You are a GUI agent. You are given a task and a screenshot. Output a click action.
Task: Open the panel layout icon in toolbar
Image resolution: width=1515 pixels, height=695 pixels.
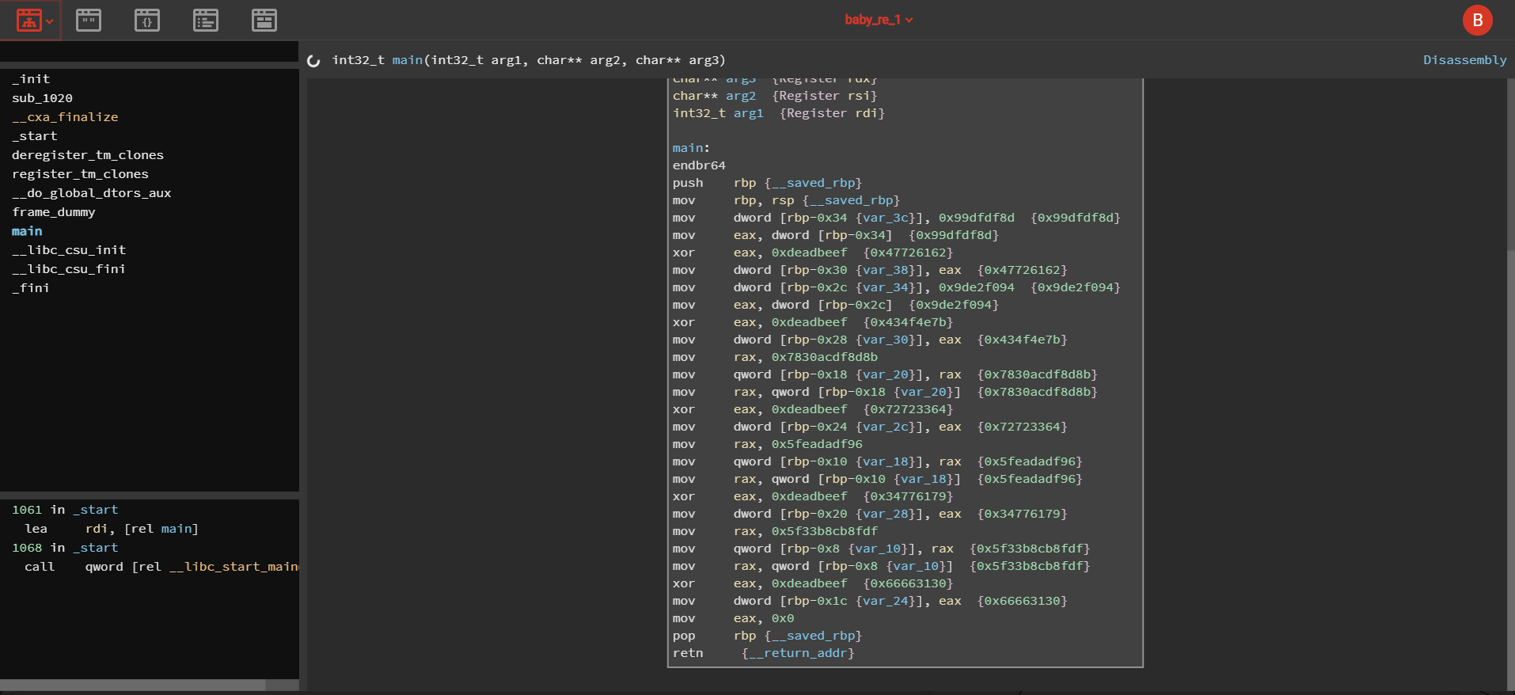click(x=264, y=21)
